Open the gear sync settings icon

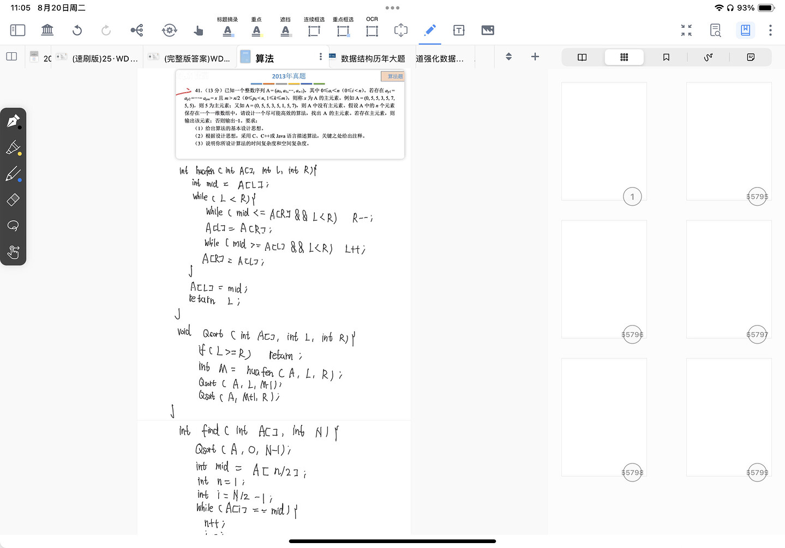click(170, 30)
